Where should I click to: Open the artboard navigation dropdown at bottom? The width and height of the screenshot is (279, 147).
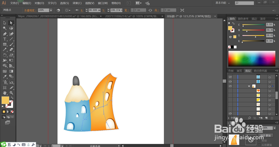point(62,146)
